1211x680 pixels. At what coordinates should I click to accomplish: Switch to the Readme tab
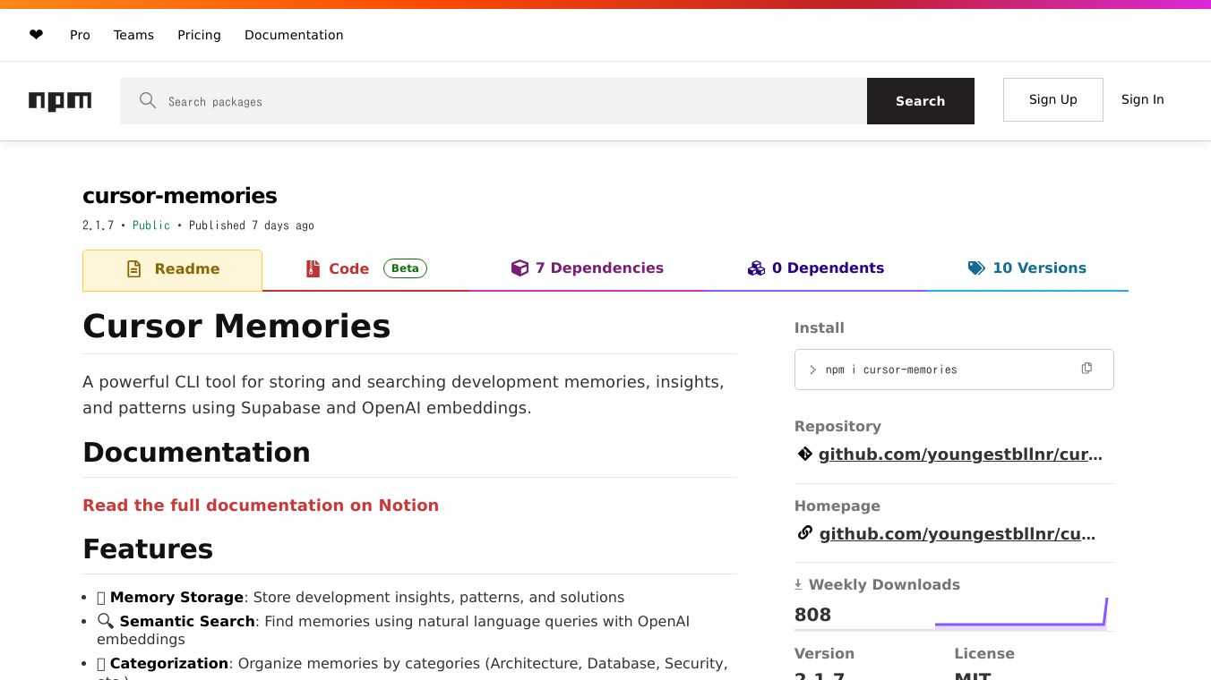(x=172, y=269)
